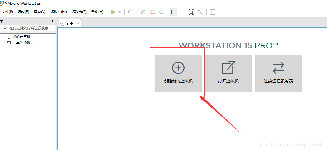Open the 虚拟机(M) menu

tap(58, 12)
